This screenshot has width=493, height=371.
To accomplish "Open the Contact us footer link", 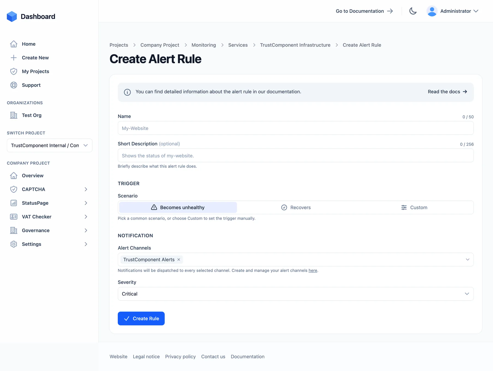I will [x=213, y=356].
